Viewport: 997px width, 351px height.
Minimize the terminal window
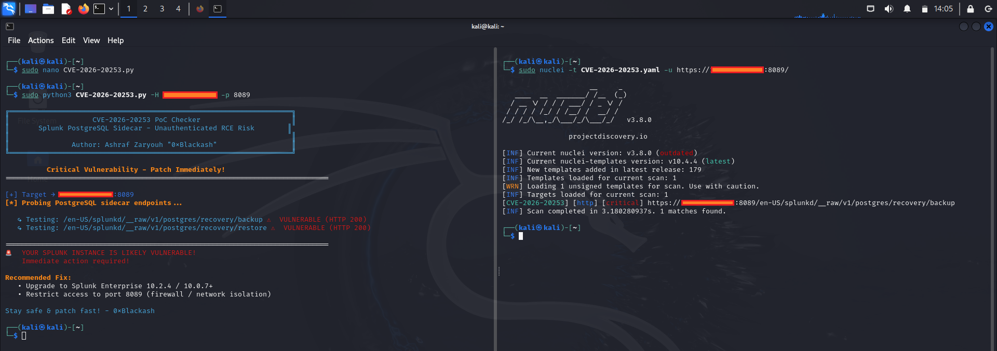(964, 26)
